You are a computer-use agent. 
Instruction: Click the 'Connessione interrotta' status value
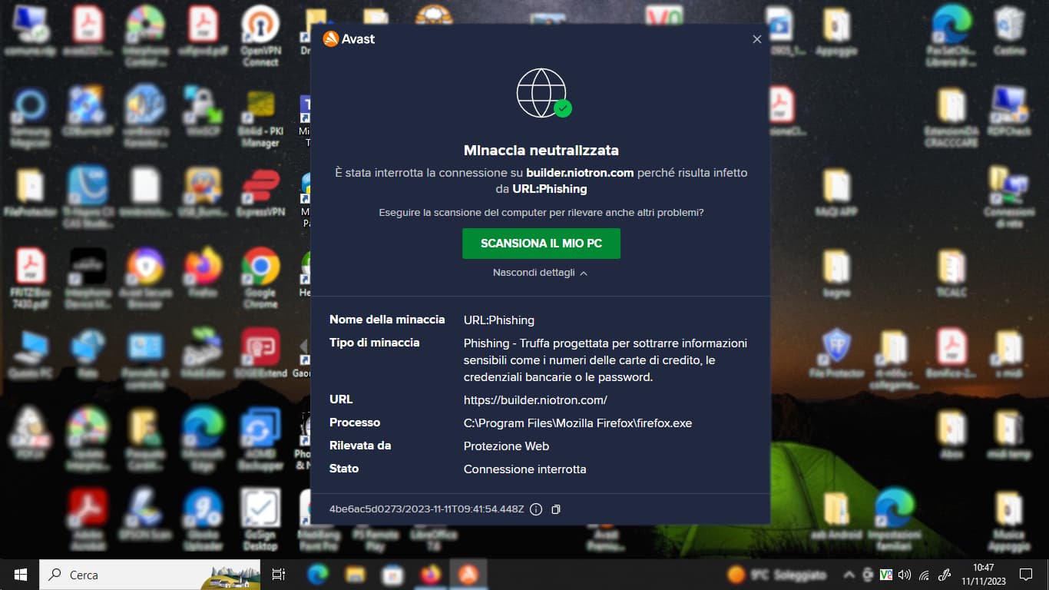click(x=524, y=469)
